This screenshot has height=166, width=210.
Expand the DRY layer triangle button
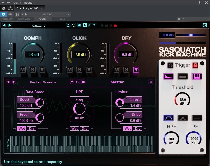tap(136, 69)
